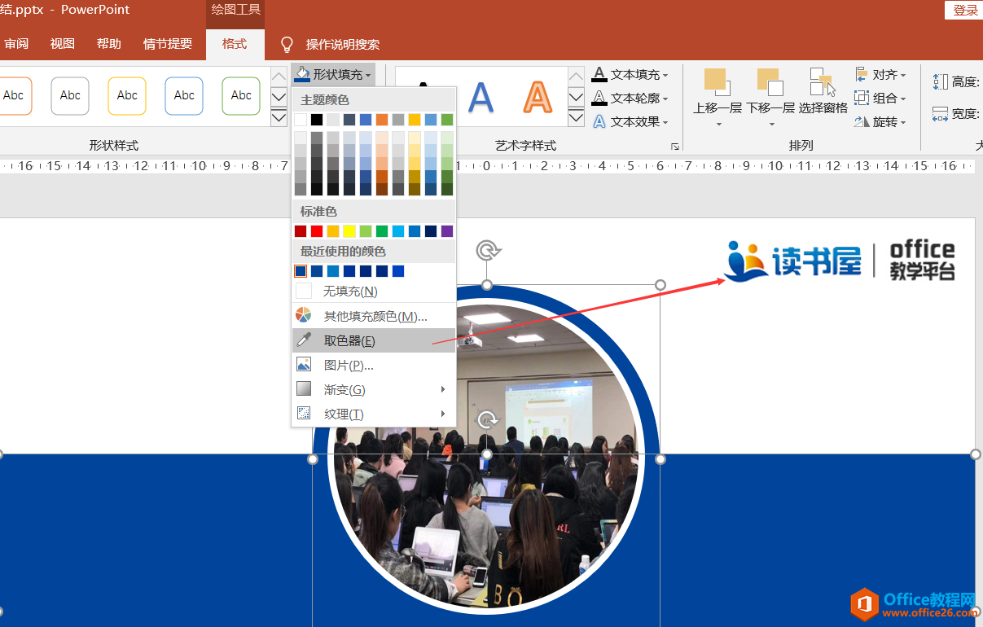983x627 pixels.
Task: Switch to the 帮助 tab
Action: tap(108, 44)
